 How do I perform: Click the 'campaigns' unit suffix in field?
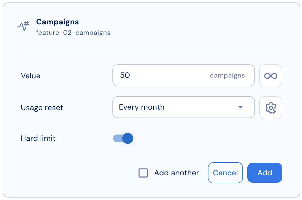pos(227,75)
